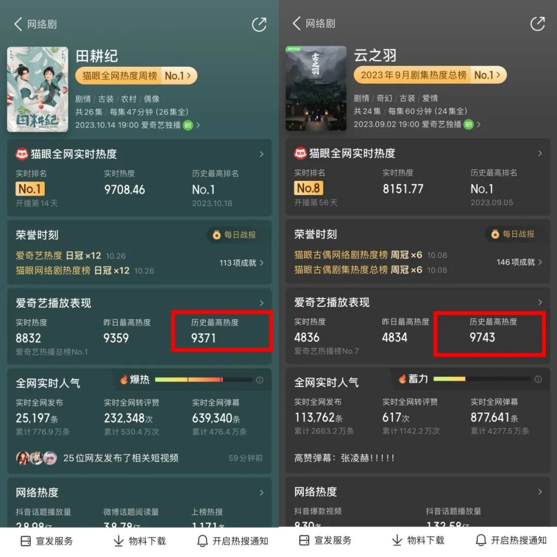Go back from 云之羽 page
557x557 pixels.
297,23
